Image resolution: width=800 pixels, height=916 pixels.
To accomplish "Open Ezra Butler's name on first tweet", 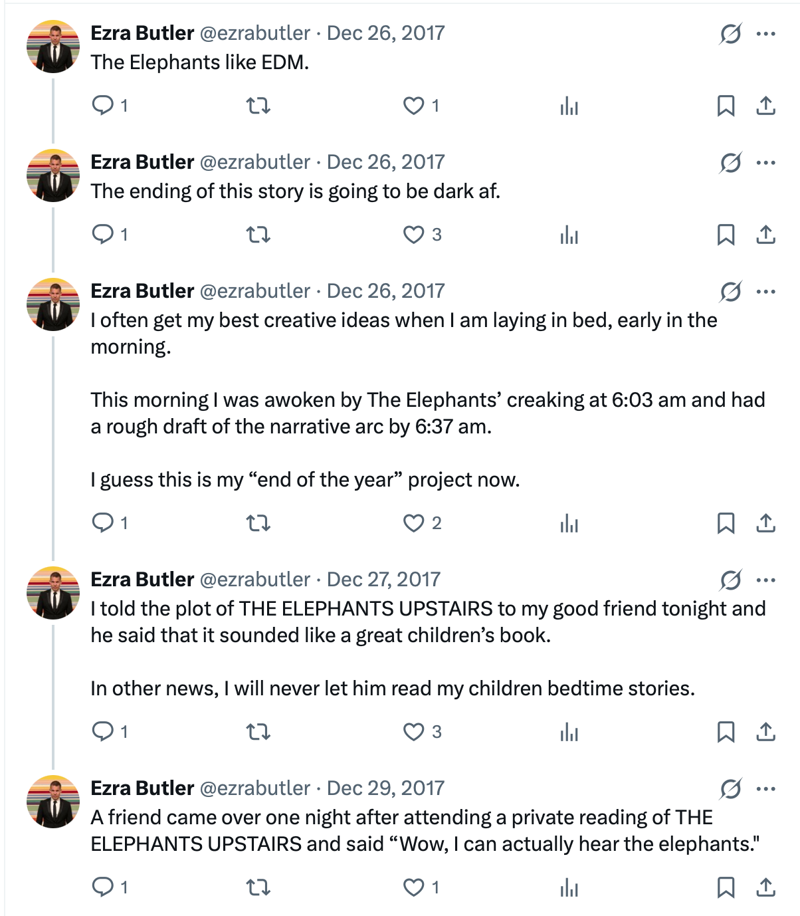I will click(142, 33).
